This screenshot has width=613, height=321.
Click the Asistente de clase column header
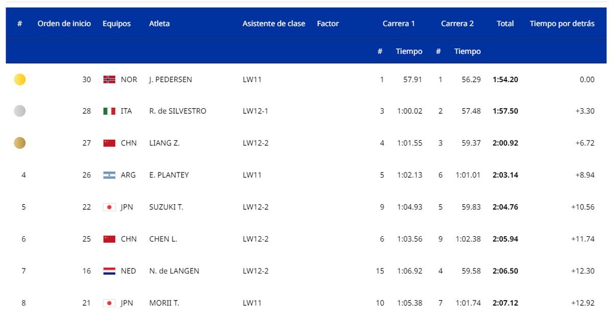[274, 23]
